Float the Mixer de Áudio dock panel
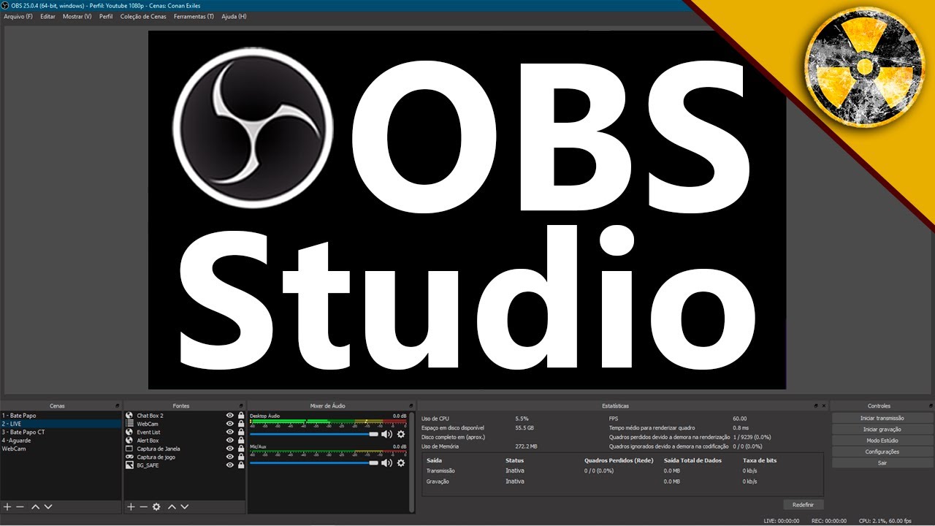Image resolution: width=935 pixels, height=526 pixels. [x=410, y=405]
